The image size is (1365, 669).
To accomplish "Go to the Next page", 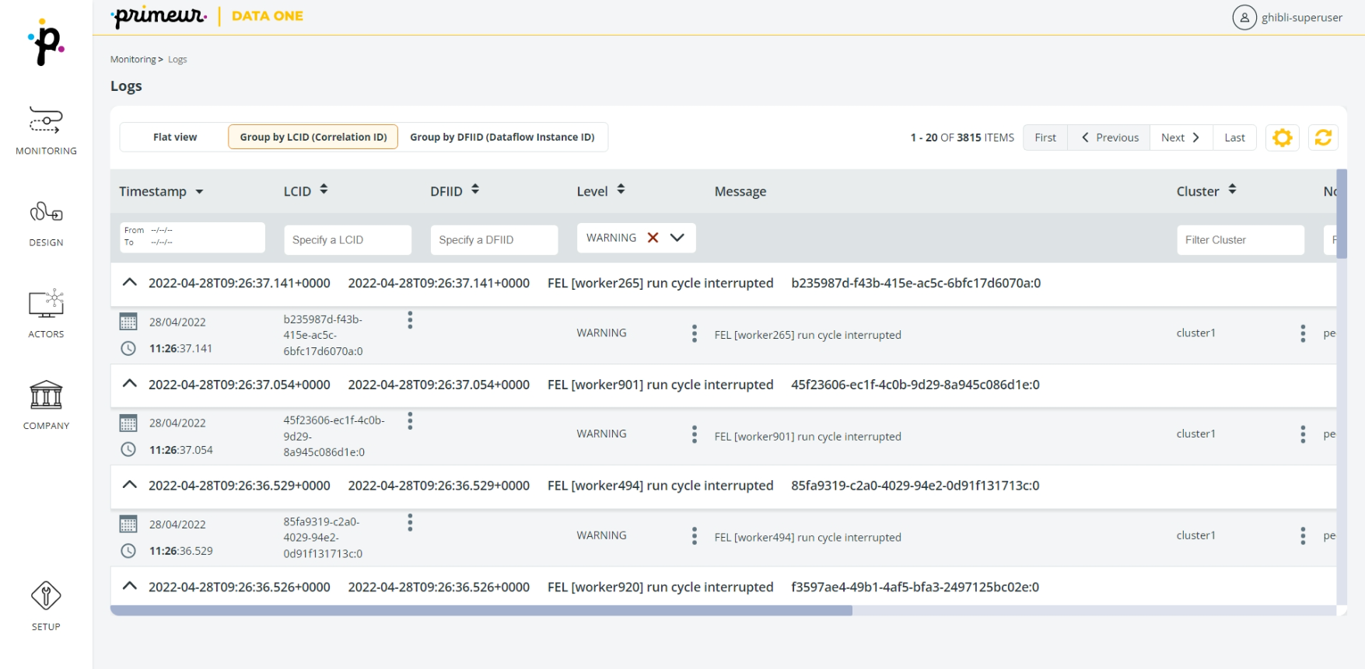I will [x=1180, y=138].
